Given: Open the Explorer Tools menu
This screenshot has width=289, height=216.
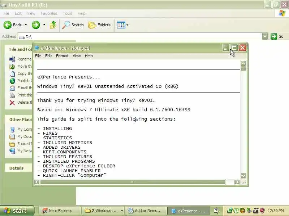Looking at the screenshot, I should point(68,13).
